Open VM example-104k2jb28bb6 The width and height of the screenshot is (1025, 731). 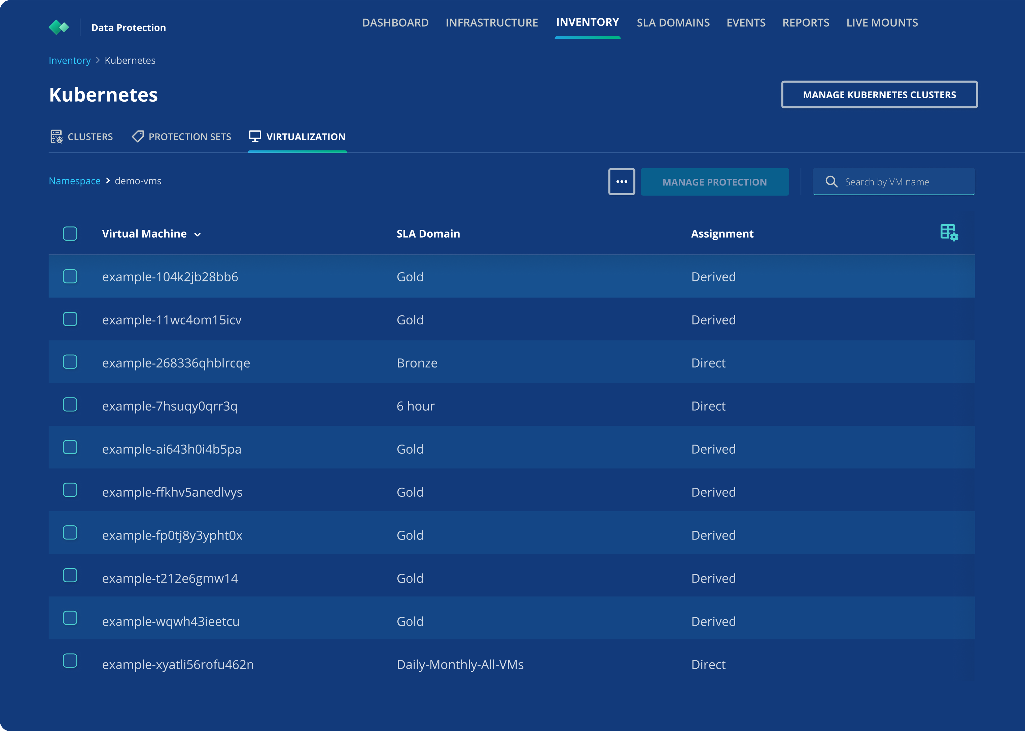170,277
